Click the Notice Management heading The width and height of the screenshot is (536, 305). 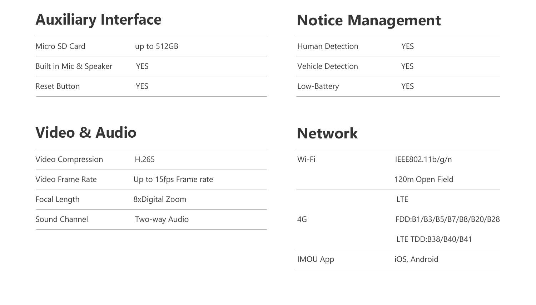click(x=369, y=20)
